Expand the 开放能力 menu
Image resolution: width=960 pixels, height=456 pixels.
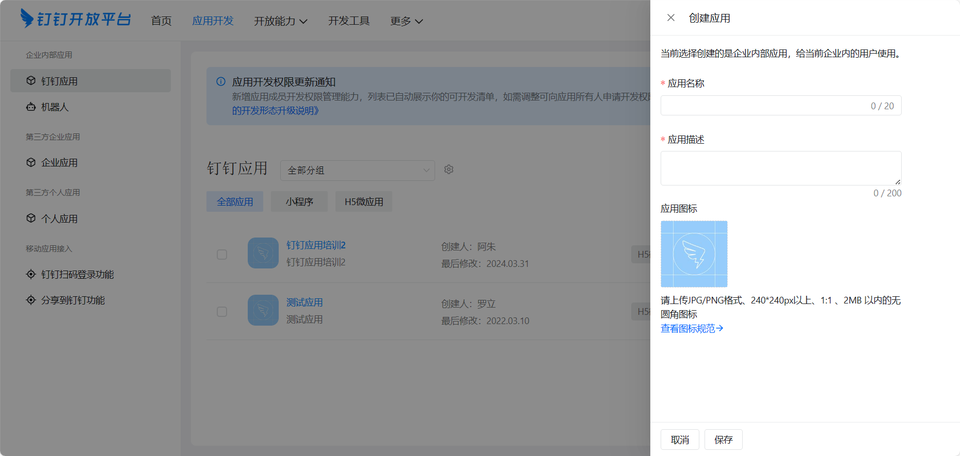(281, 21)
